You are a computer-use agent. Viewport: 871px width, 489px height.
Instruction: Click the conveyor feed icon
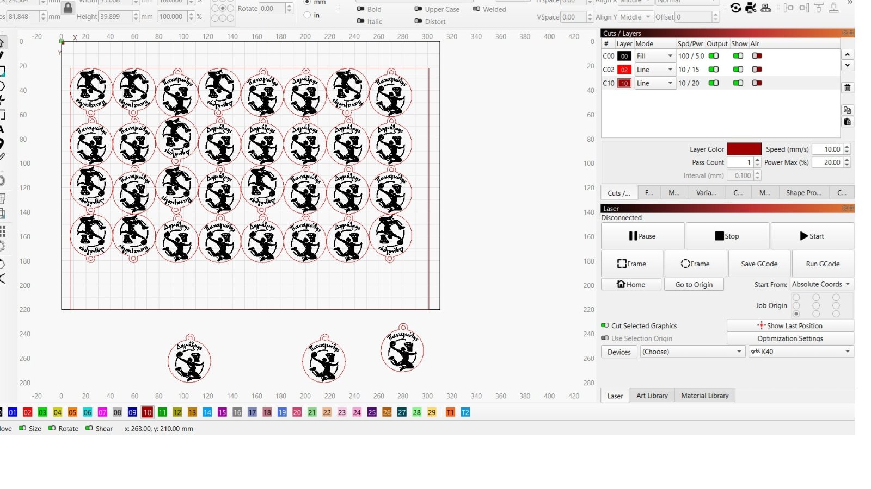pos(766,8)
